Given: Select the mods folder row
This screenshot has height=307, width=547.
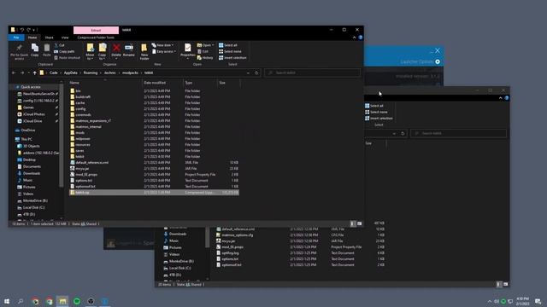Looking at the screenshot, I should (154, 133).
